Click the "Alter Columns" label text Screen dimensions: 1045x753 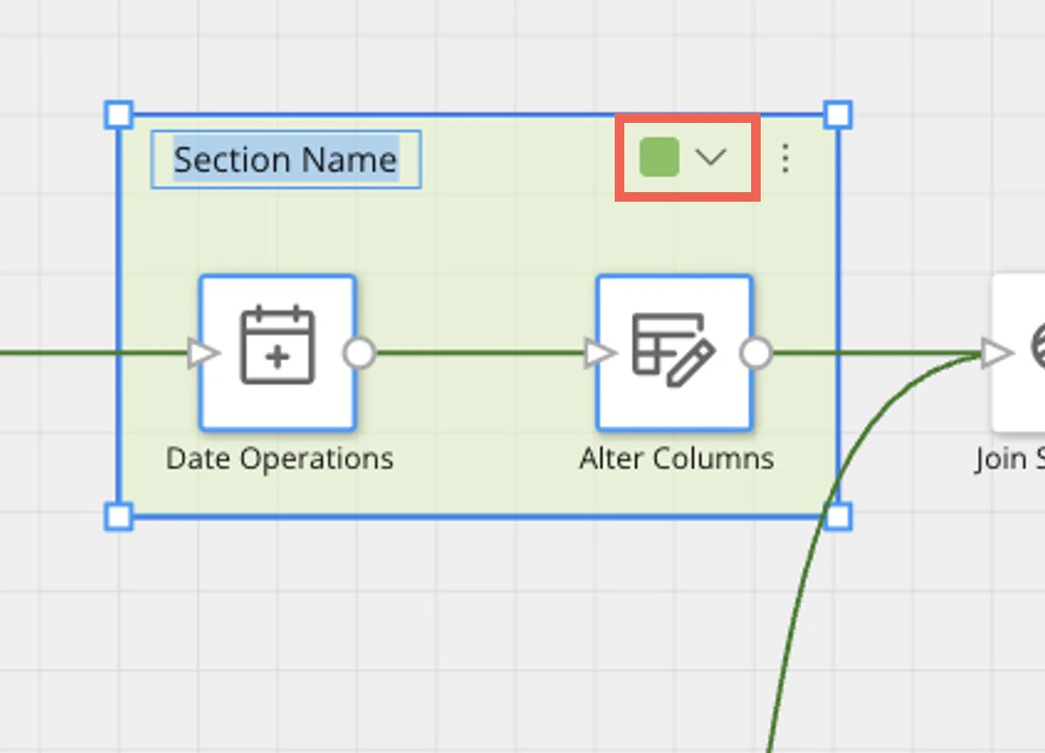tap(676, 458)
